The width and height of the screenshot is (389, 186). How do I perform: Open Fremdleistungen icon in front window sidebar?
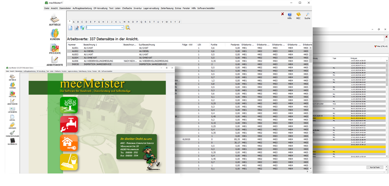pyautogui.click(x=12, y=134)
